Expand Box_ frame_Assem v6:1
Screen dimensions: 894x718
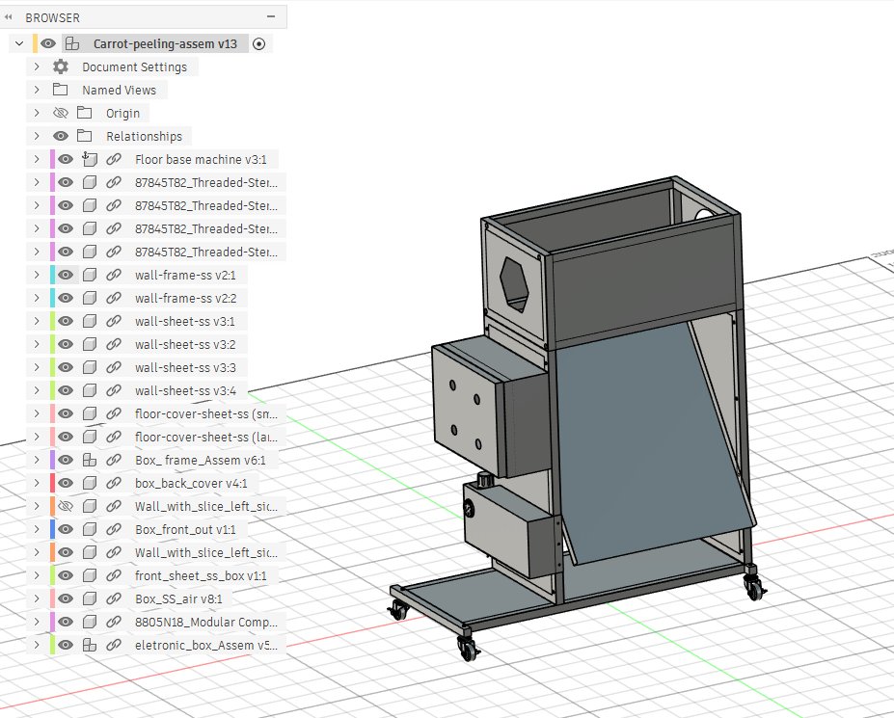(x=37, y=460)
